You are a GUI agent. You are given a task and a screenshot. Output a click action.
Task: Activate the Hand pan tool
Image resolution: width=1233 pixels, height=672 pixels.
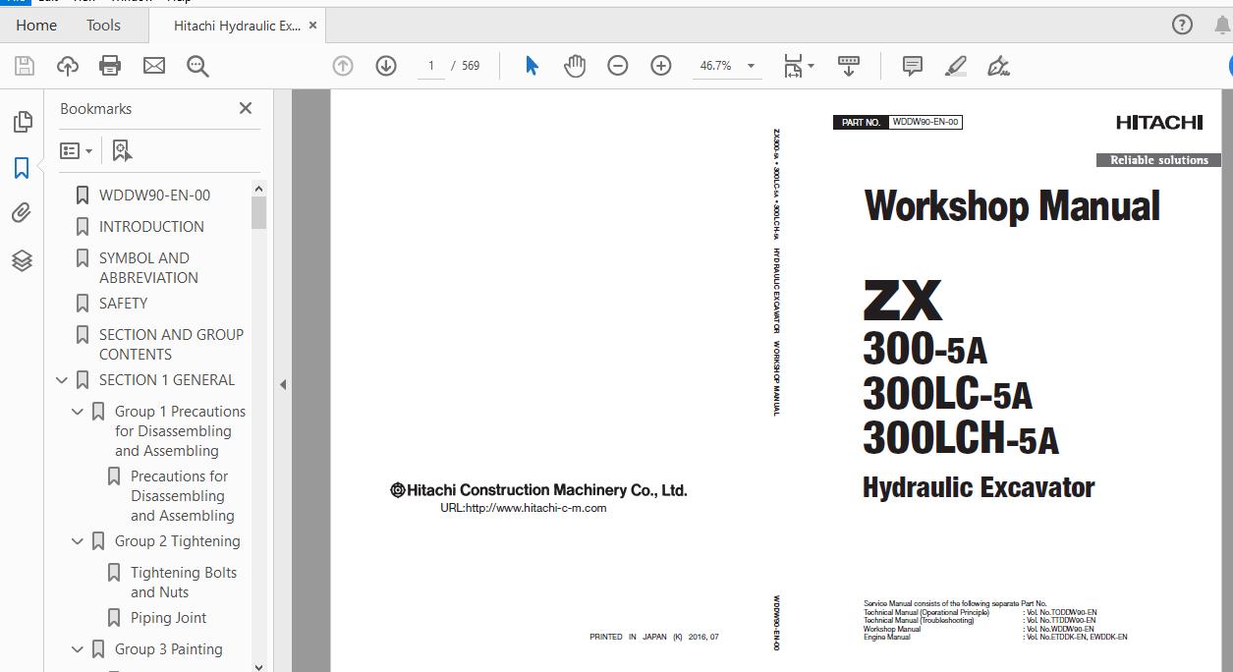click(575, 66)
